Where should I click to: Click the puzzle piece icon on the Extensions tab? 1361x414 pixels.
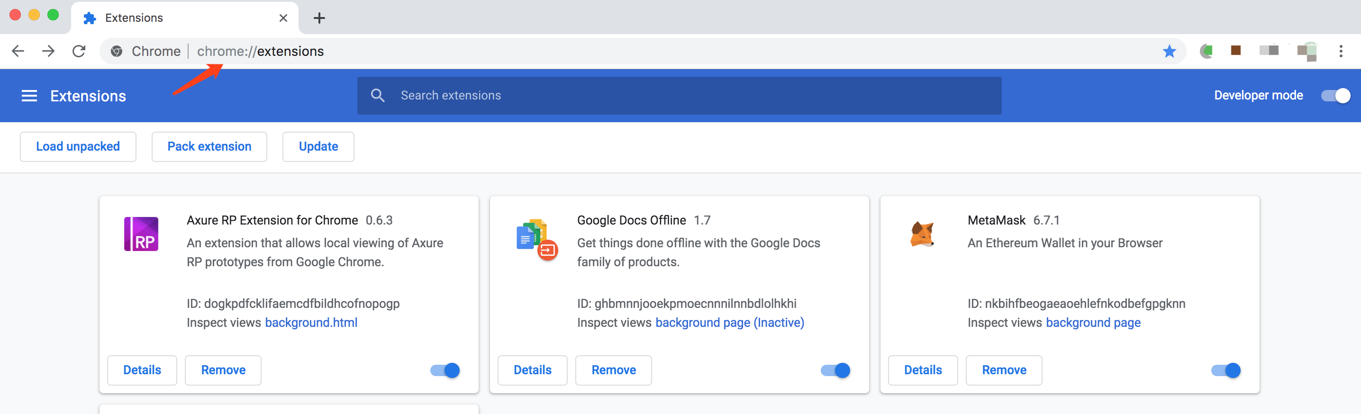[90, 18]
